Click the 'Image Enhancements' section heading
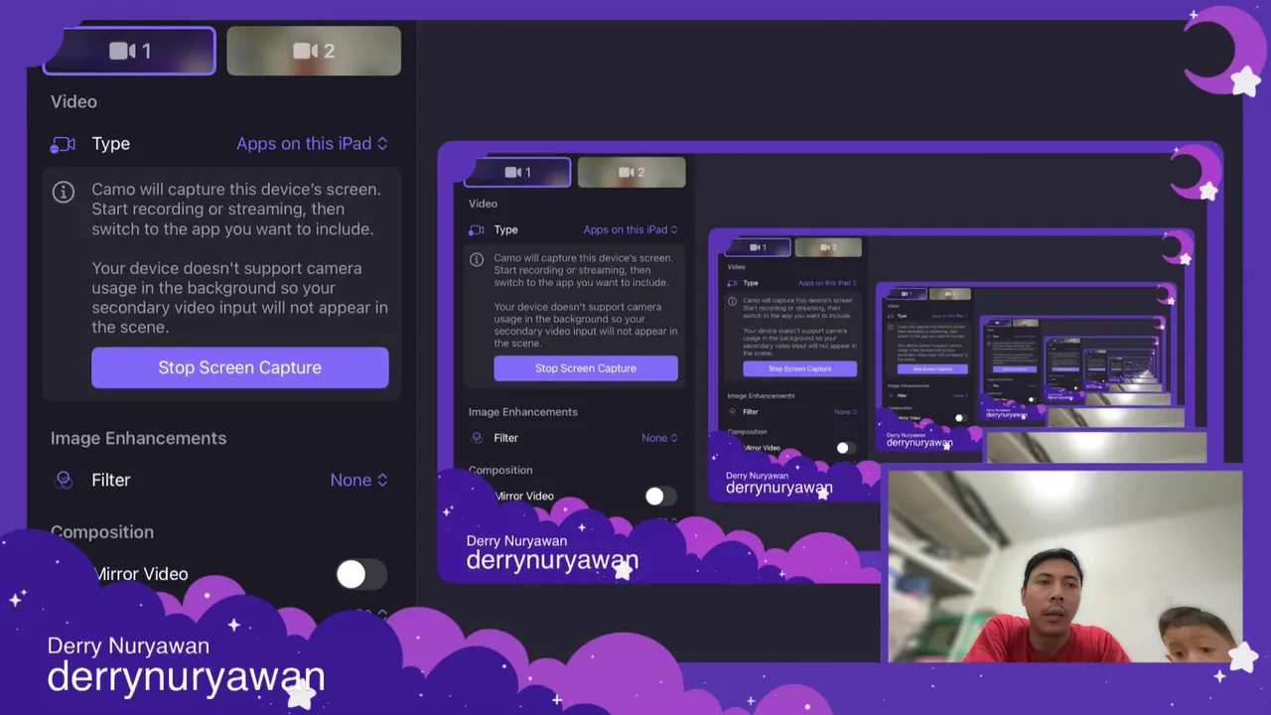Screen dimensions: 1271x715 point(138,438)
